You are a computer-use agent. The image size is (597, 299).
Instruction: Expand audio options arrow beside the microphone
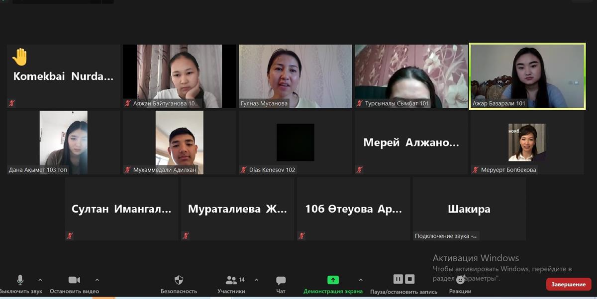tap(40, 280)
